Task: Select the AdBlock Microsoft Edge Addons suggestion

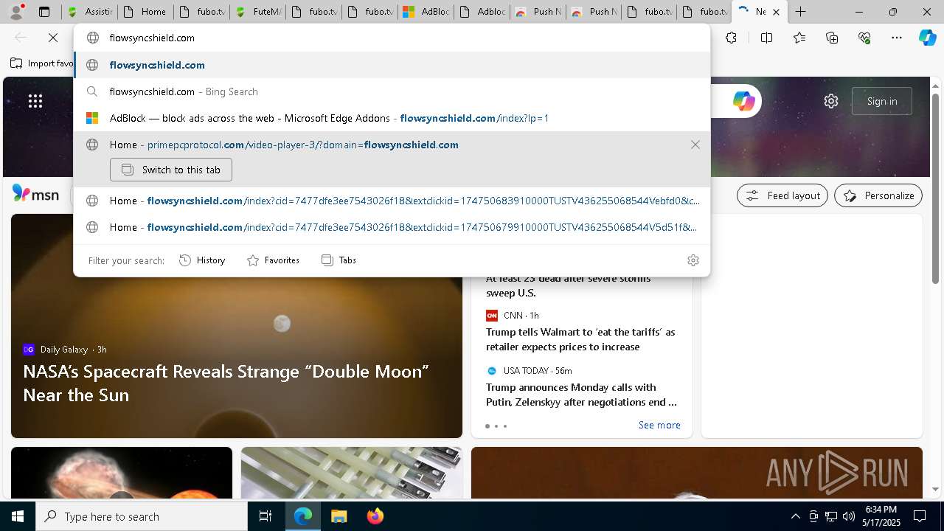Action: point(392,118)
